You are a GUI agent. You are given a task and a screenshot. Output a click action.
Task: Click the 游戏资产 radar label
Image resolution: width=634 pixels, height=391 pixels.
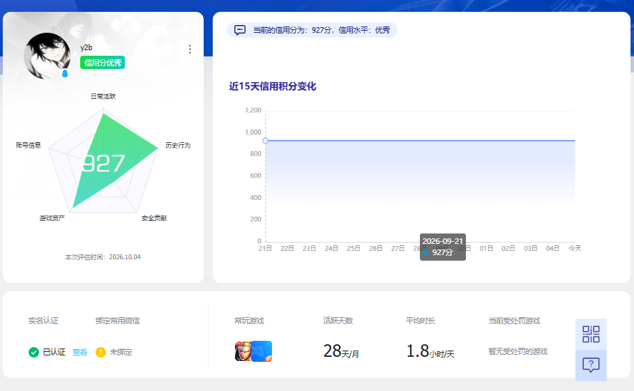click(x=52, y=218)
